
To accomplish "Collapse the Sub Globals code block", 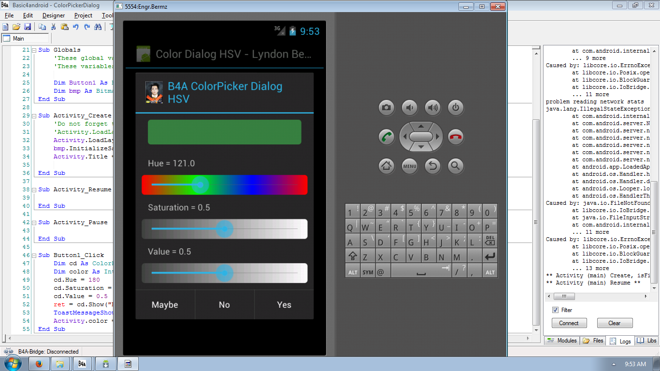I will point(34,50).
